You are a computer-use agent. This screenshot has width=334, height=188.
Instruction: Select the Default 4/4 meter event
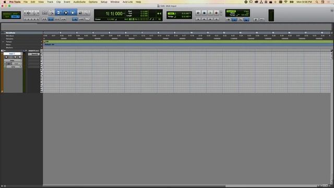[50, 44]
